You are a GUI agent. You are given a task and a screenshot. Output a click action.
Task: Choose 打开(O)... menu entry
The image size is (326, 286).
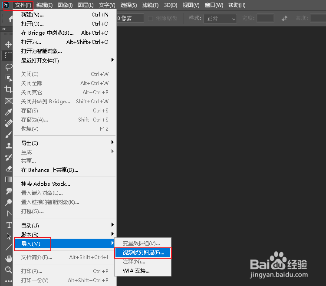pos(65,24)
